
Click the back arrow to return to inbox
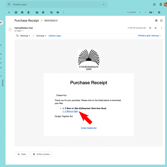click(x=9, y=13)
